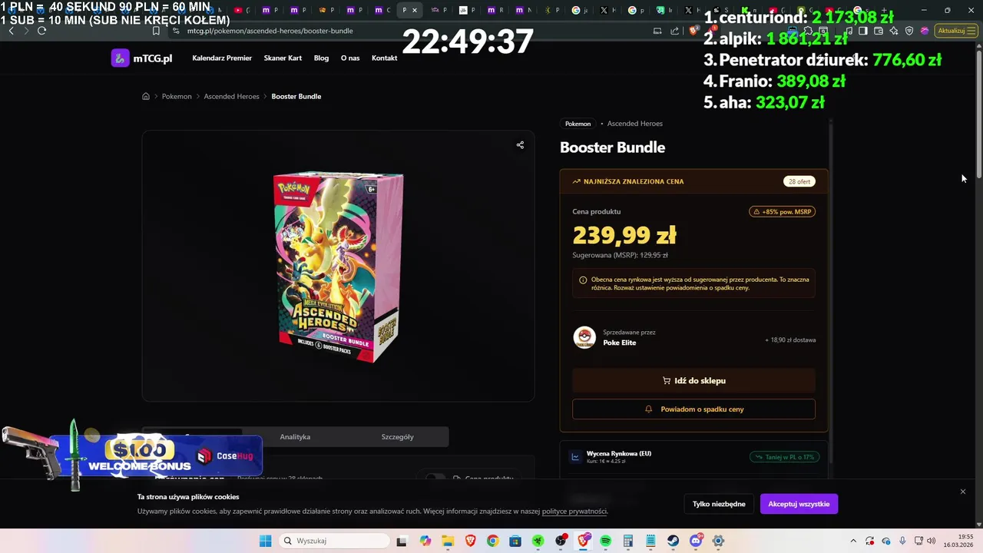This screenshot has width=983, height=553.
Task: Open the Brave wallet icon in the toolbar
Action: [x=878, y=31]
